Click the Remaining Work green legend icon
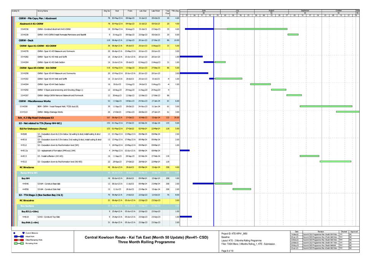This screenshot has height=269, width=381. coord(19,244)
